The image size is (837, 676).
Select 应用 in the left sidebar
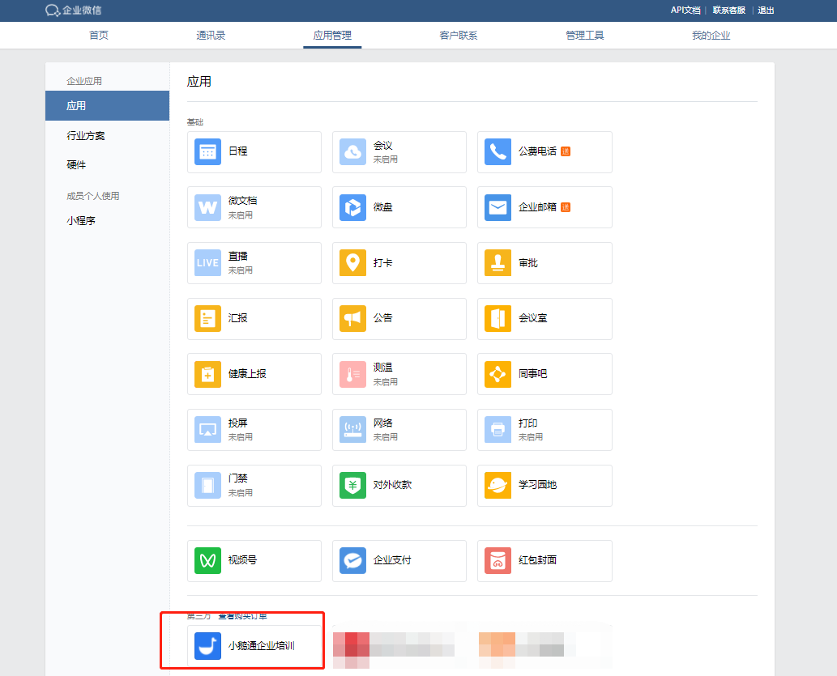click(x=107, y=105)
